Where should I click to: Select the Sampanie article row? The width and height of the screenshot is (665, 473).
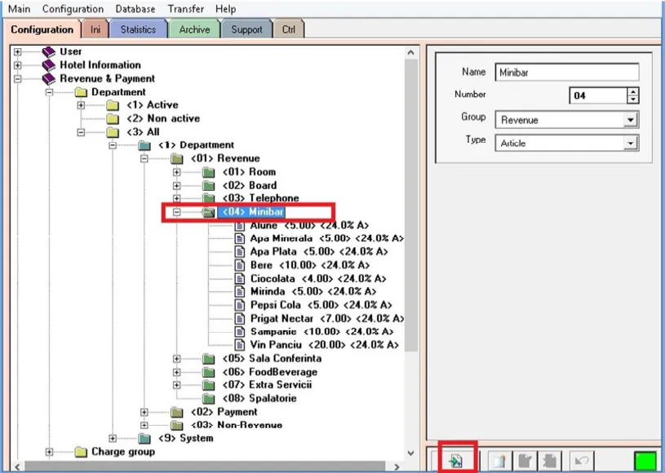pyautogui.click(x=322, y=331)
